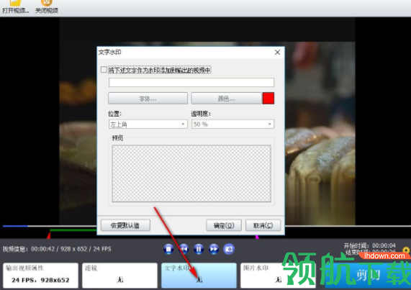Image resolution: width=411 pixels, height=290 pixels.
Task: Open the color (颜色) selection button
Action: tap(227, 99)
